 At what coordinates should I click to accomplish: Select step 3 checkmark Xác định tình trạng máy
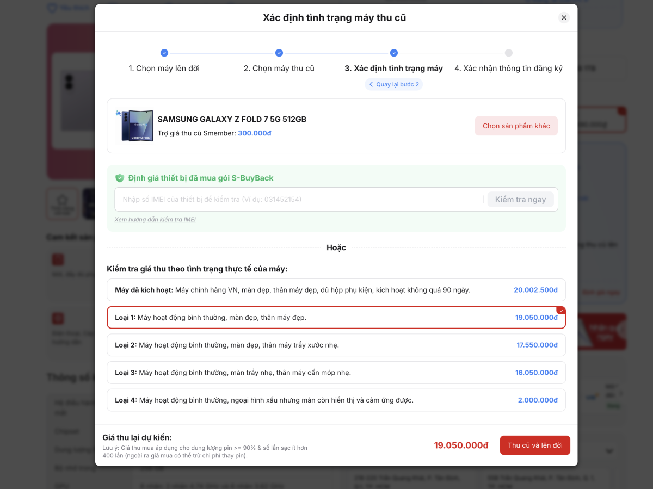(x=394, y=53)
